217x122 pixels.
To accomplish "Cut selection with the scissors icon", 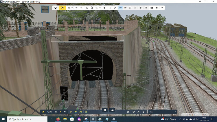I will coord(87,8).
